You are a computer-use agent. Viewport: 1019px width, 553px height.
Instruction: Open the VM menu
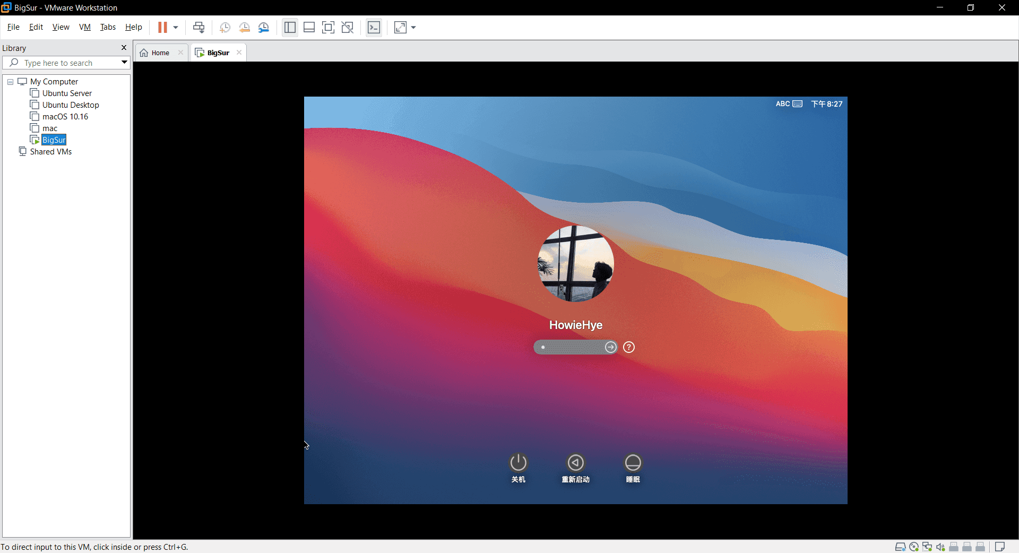coord(85,27)
